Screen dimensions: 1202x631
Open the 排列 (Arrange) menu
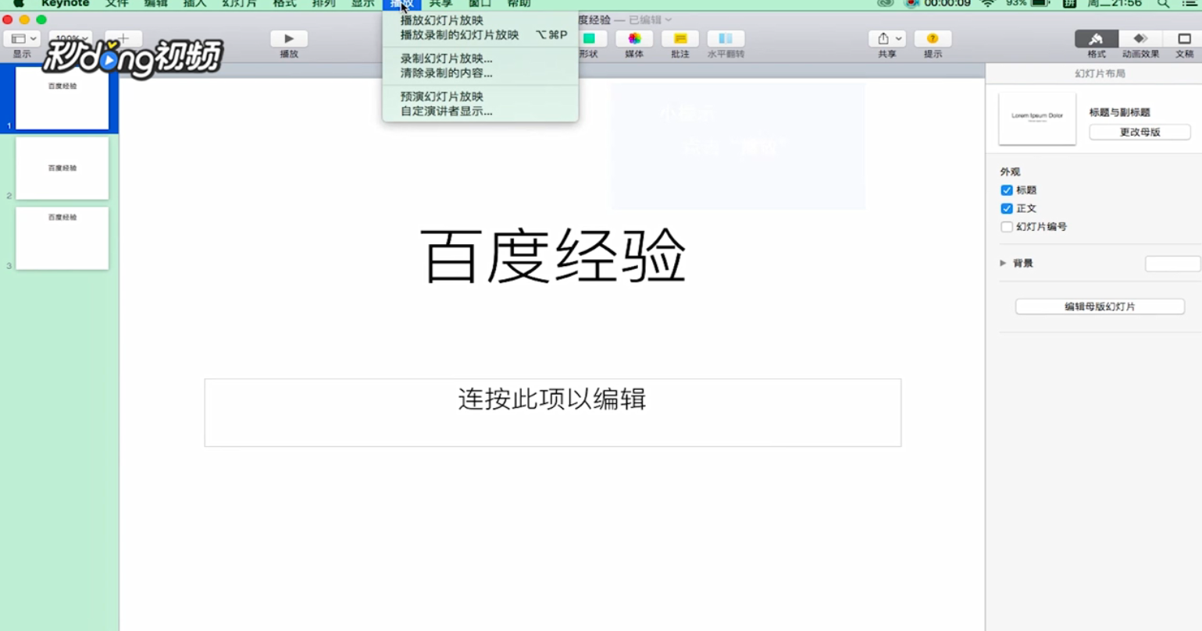323,4
